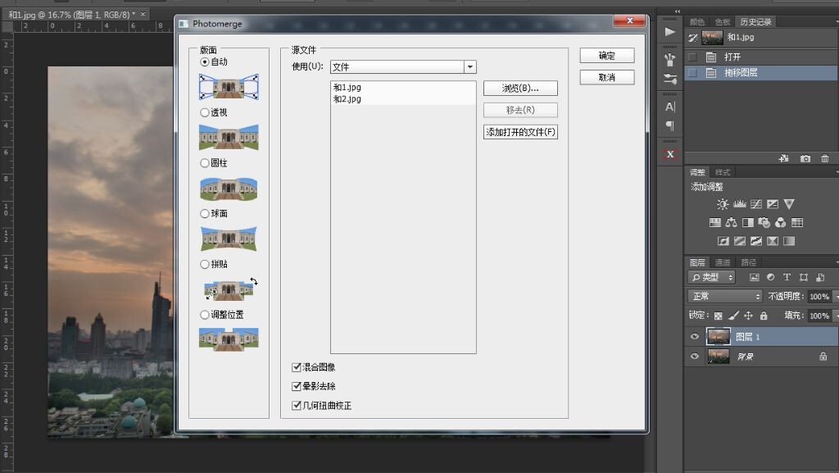Toggle lock image pixels brush icon
This screenshot has width=839, height=473.
coord(733,316)
